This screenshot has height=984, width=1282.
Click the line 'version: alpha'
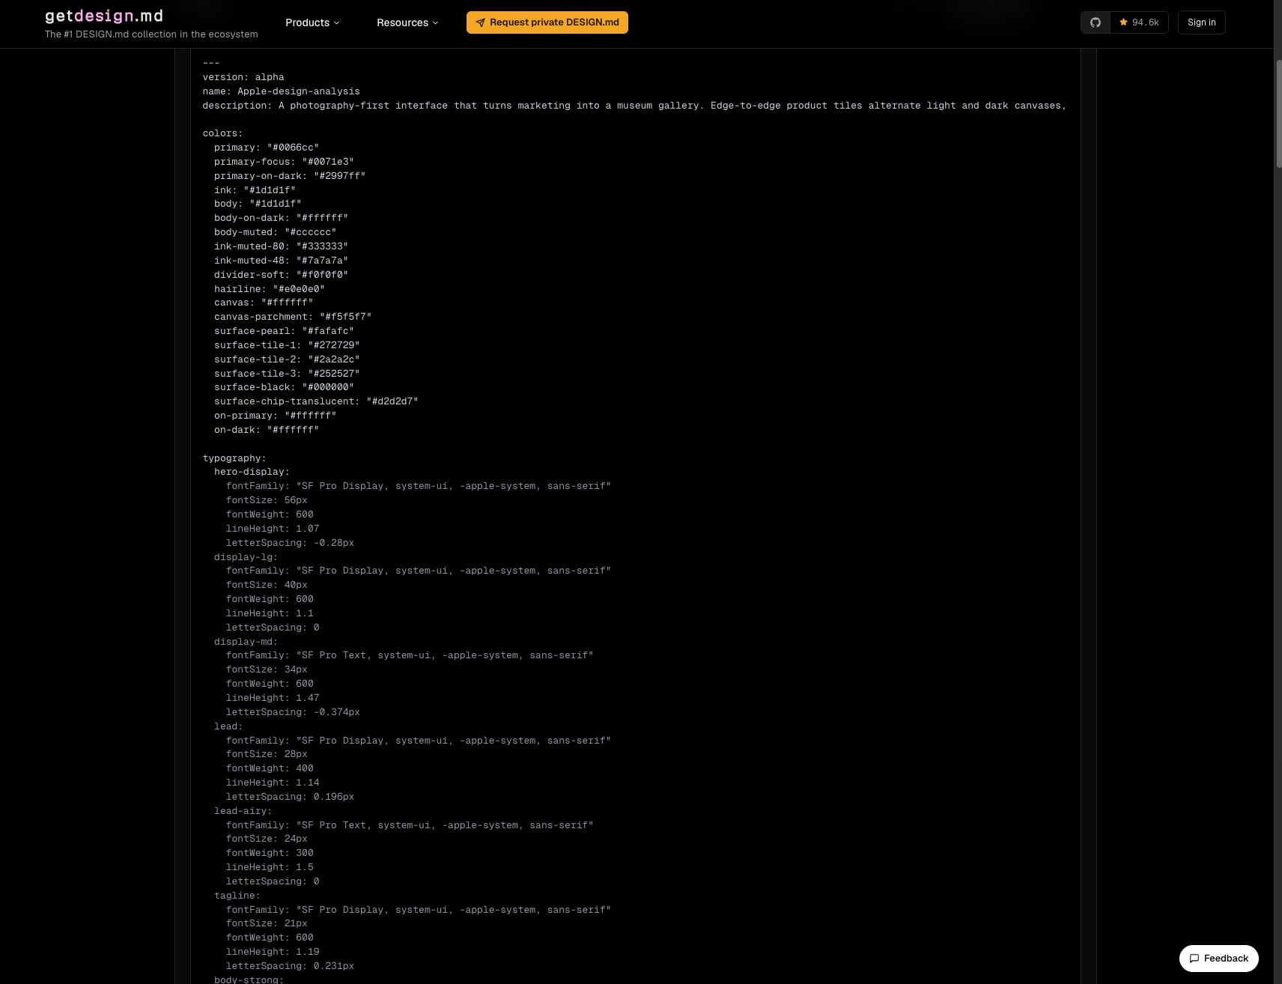(243, 77)
